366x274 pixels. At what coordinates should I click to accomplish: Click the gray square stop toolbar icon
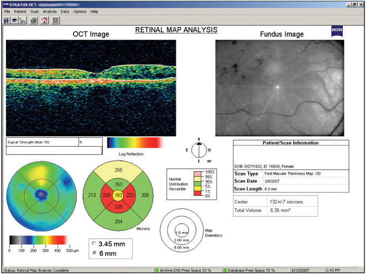pos(55,20)
